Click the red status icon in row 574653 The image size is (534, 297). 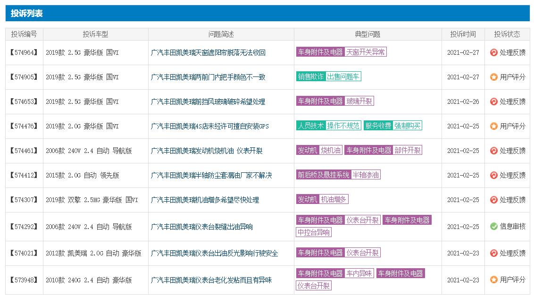point(493,102)
